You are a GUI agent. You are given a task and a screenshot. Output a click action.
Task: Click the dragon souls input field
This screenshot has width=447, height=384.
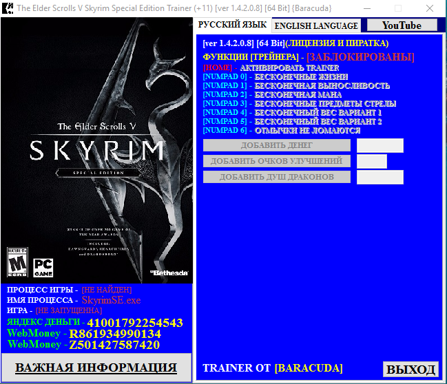point(380,177)
